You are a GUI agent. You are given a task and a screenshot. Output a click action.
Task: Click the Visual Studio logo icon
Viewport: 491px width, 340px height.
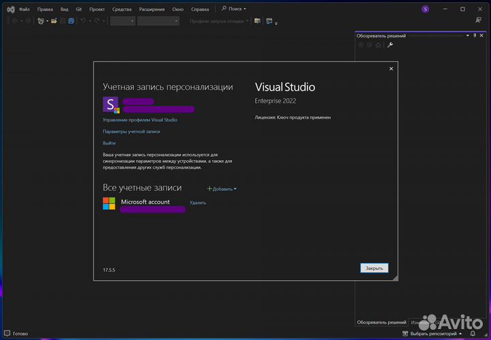(11, 10)
